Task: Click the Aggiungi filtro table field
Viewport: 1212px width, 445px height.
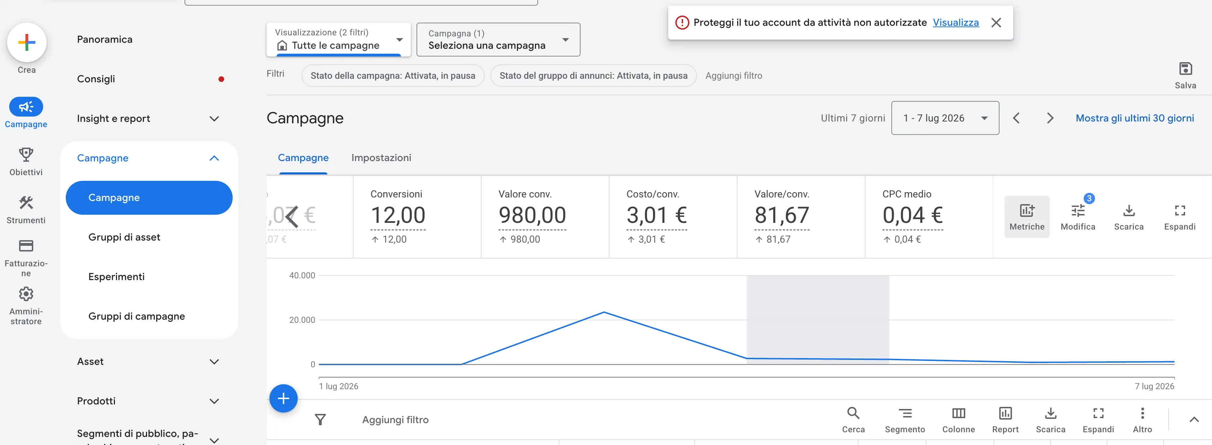Action: [395, 419]
